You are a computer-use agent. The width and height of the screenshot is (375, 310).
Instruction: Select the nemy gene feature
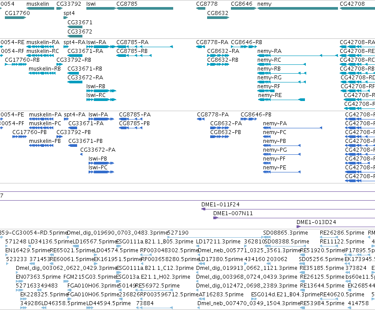[297, 8]
